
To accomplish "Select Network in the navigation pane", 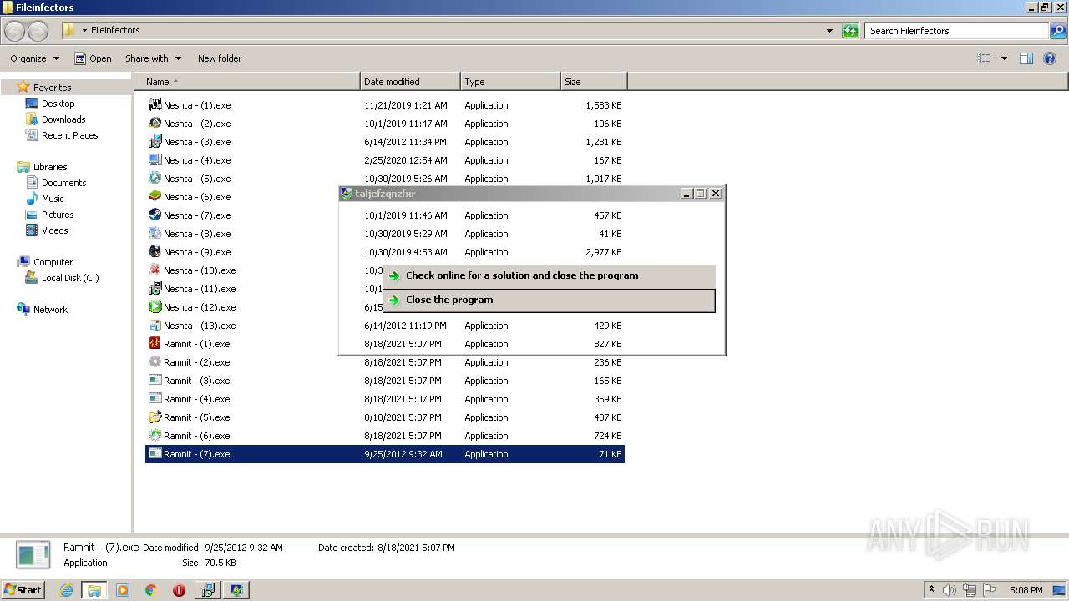I will 50,310.
